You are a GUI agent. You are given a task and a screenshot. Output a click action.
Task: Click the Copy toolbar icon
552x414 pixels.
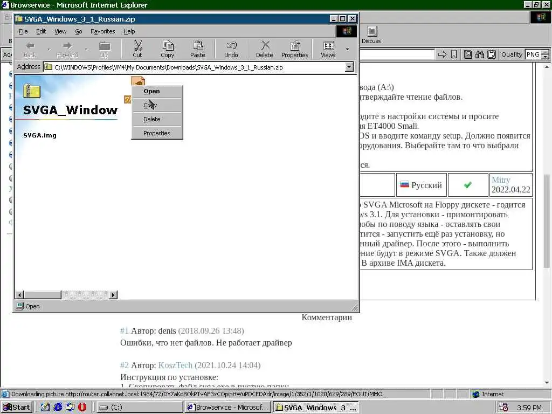point(168,49)
